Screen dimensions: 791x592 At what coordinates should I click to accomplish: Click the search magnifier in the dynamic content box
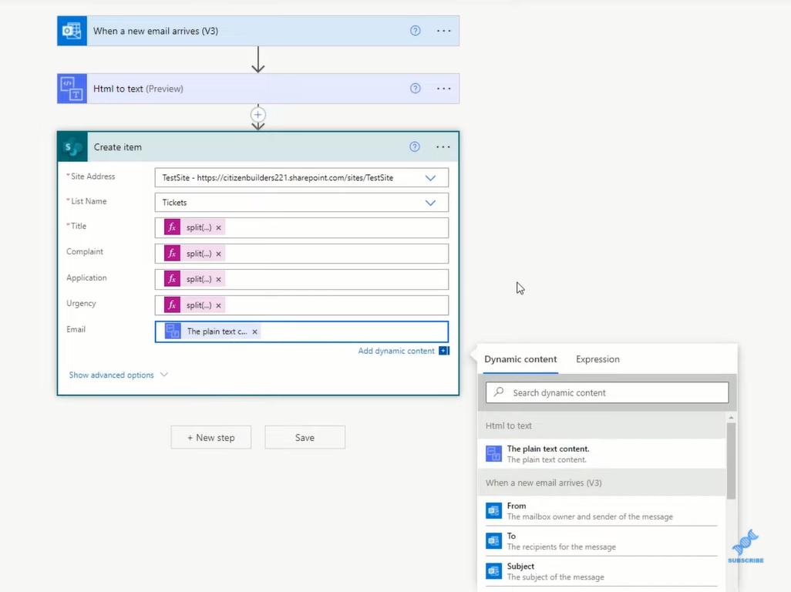tap(499, 392)
